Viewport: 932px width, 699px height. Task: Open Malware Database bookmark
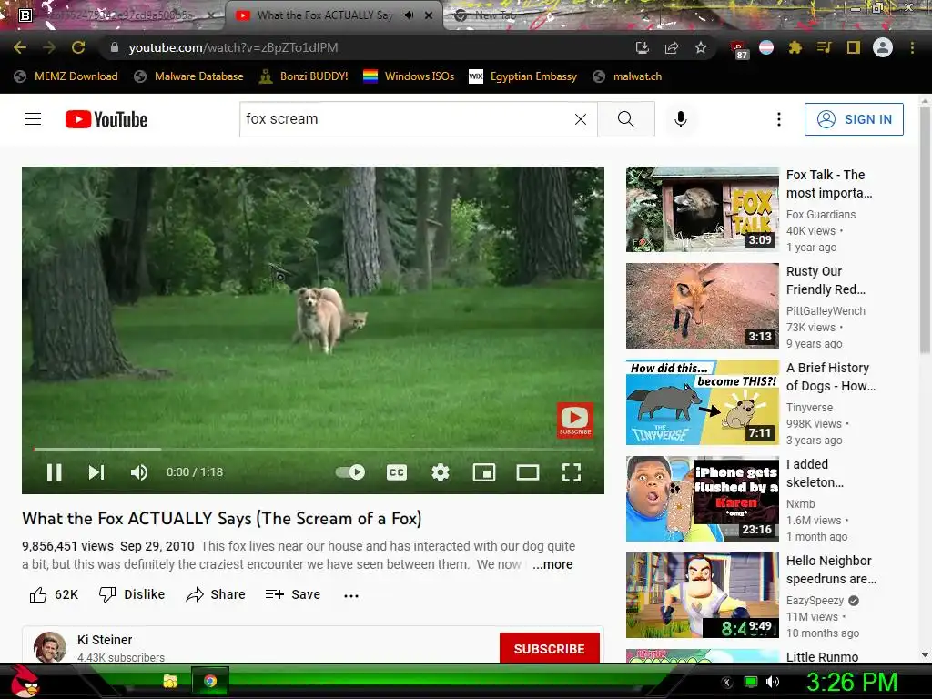pyautogui.click(x=189, y=76)
